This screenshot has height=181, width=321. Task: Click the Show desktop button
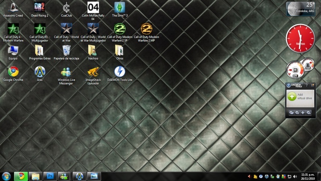pos(319,176)
